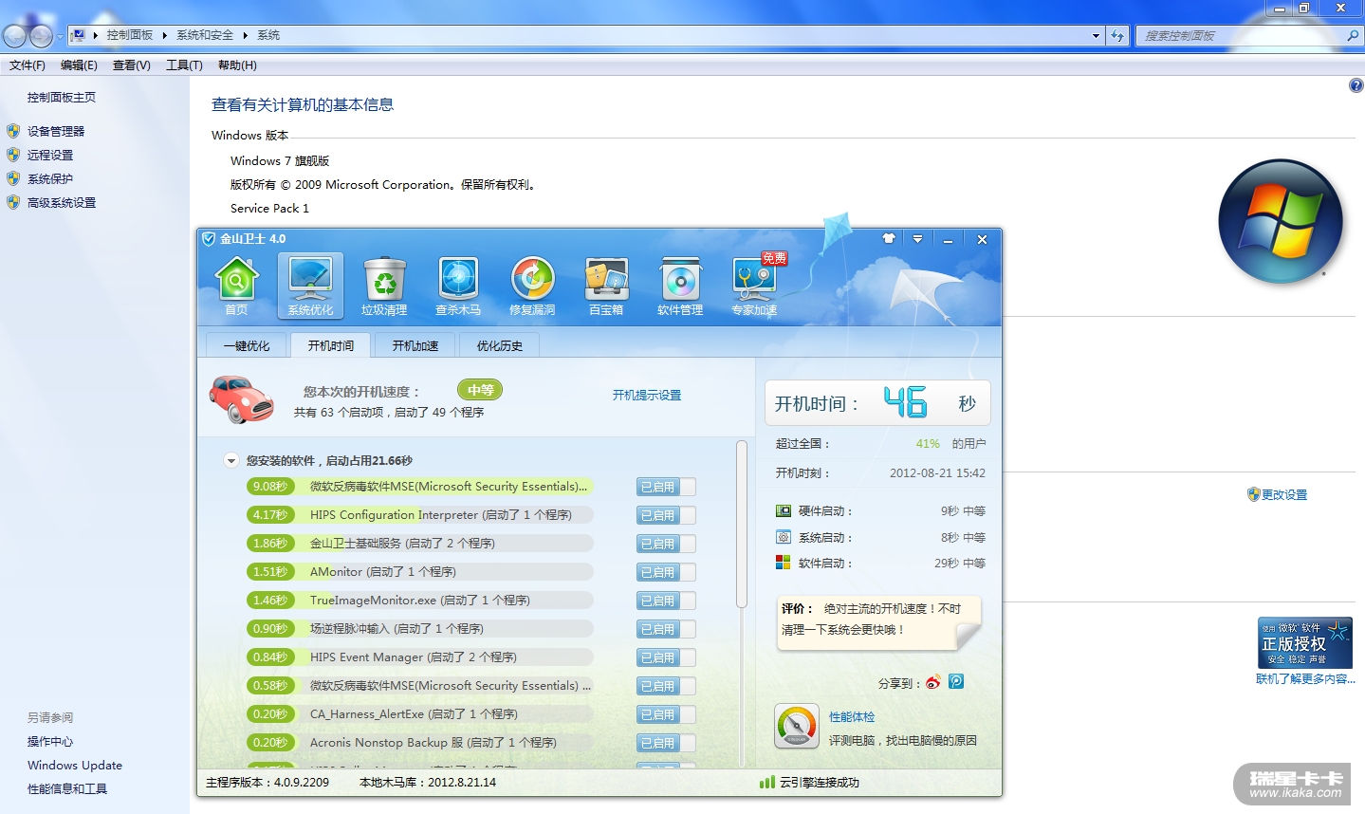Open the 工具(T) menu
The height and width of the screenshot is (814, 1365).
[x=184, y=65]
